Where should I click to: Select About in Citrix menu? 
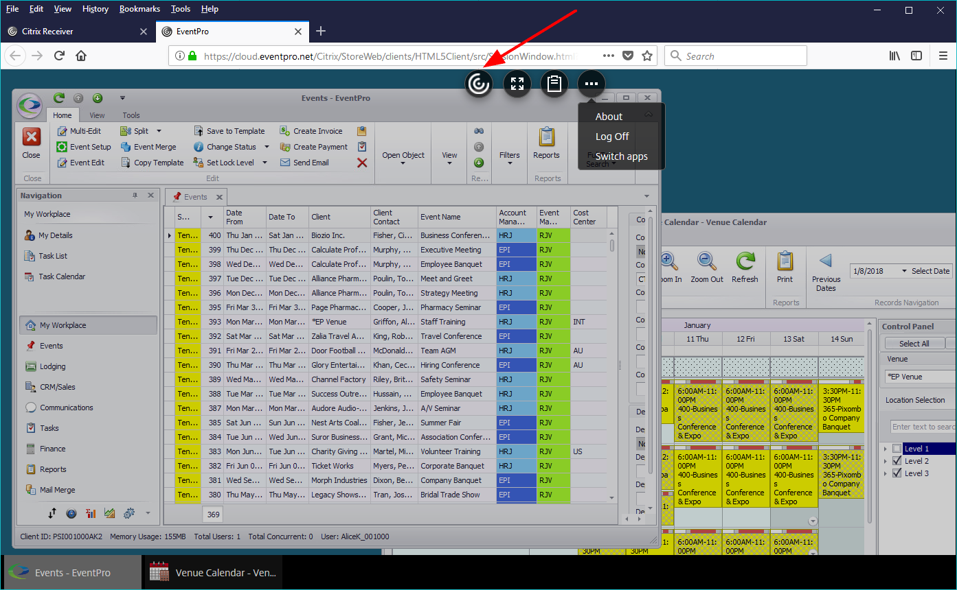coord(609,117)
